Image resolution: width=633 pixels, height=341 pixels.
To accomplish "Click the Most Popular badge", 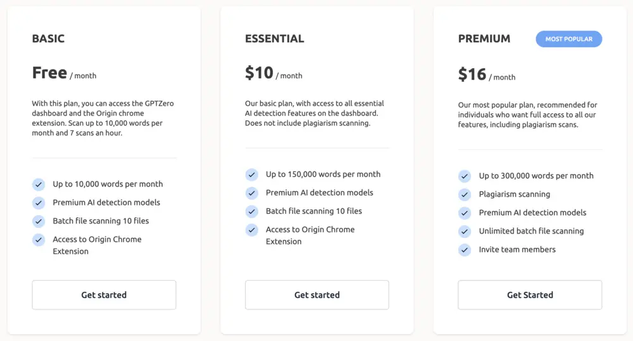I will tap(568, 39).
